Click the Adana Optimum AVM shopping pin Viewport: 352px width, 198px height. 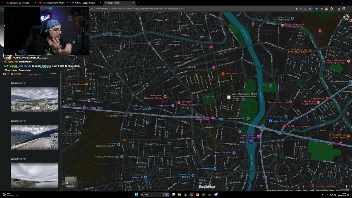point(270,121)
